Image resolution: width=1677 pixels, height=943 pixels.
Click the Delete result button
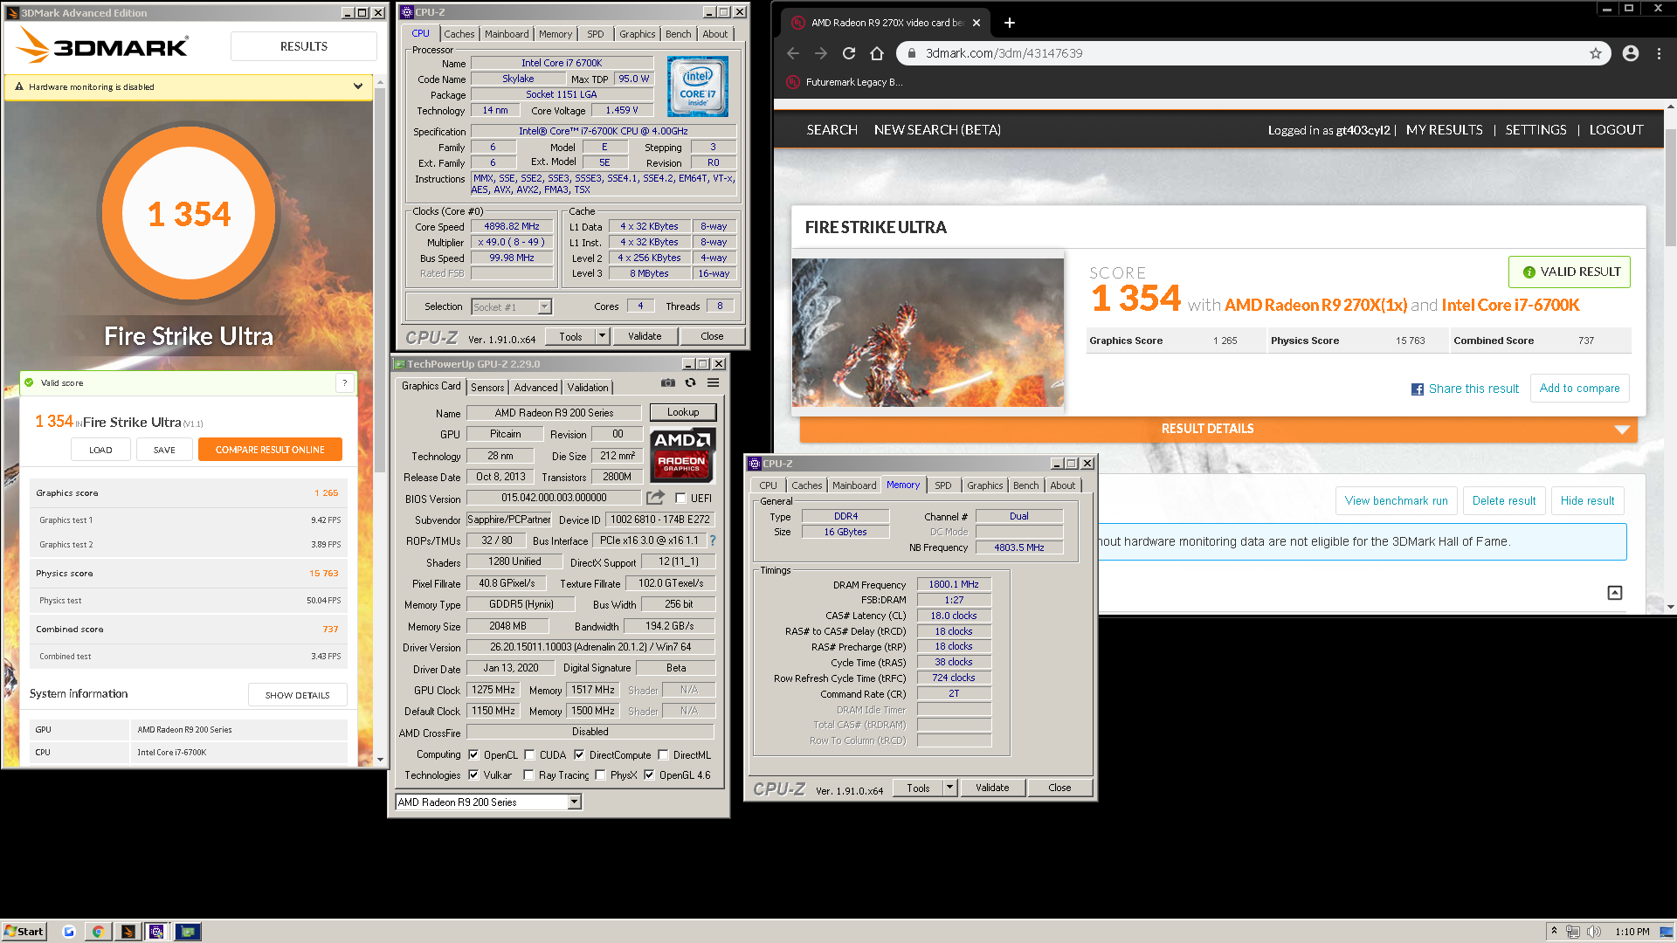1503,500
